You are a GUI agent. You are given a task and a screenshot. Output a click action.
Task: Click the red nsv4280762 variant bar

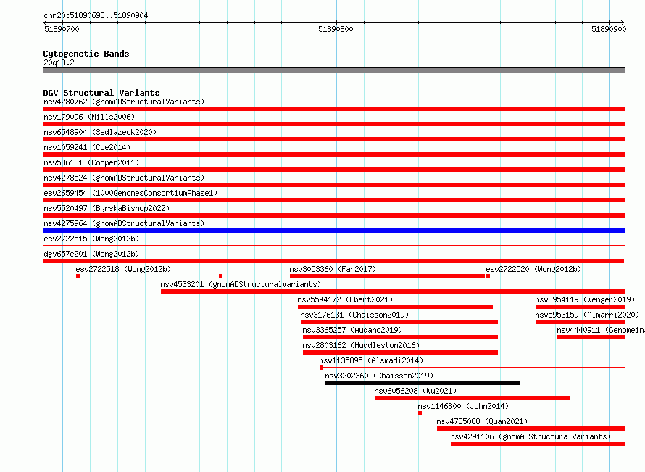(333, 109)
